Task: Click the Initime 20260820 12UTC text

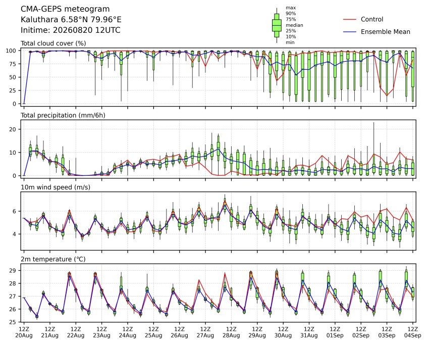Action: (70, 30)
